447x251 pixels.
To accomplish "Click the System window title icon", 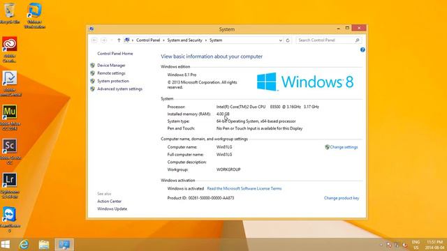I will pos(91,29).
